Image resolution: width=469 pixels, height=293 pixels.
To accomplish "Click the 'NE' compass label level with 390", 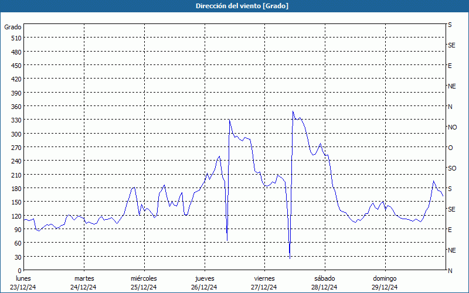I will point(452,86).
